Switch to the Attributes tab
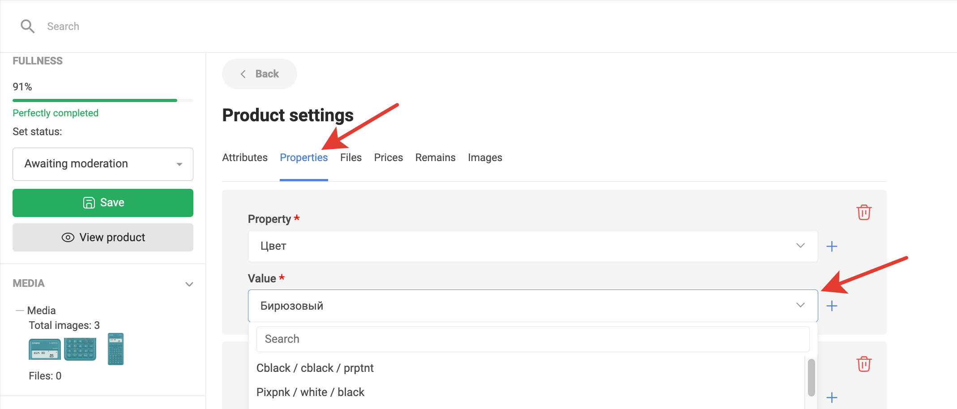 point(245,158)
